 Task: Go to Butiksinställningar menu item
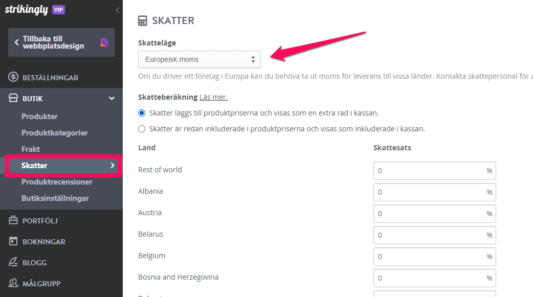(x=55, y=198)
